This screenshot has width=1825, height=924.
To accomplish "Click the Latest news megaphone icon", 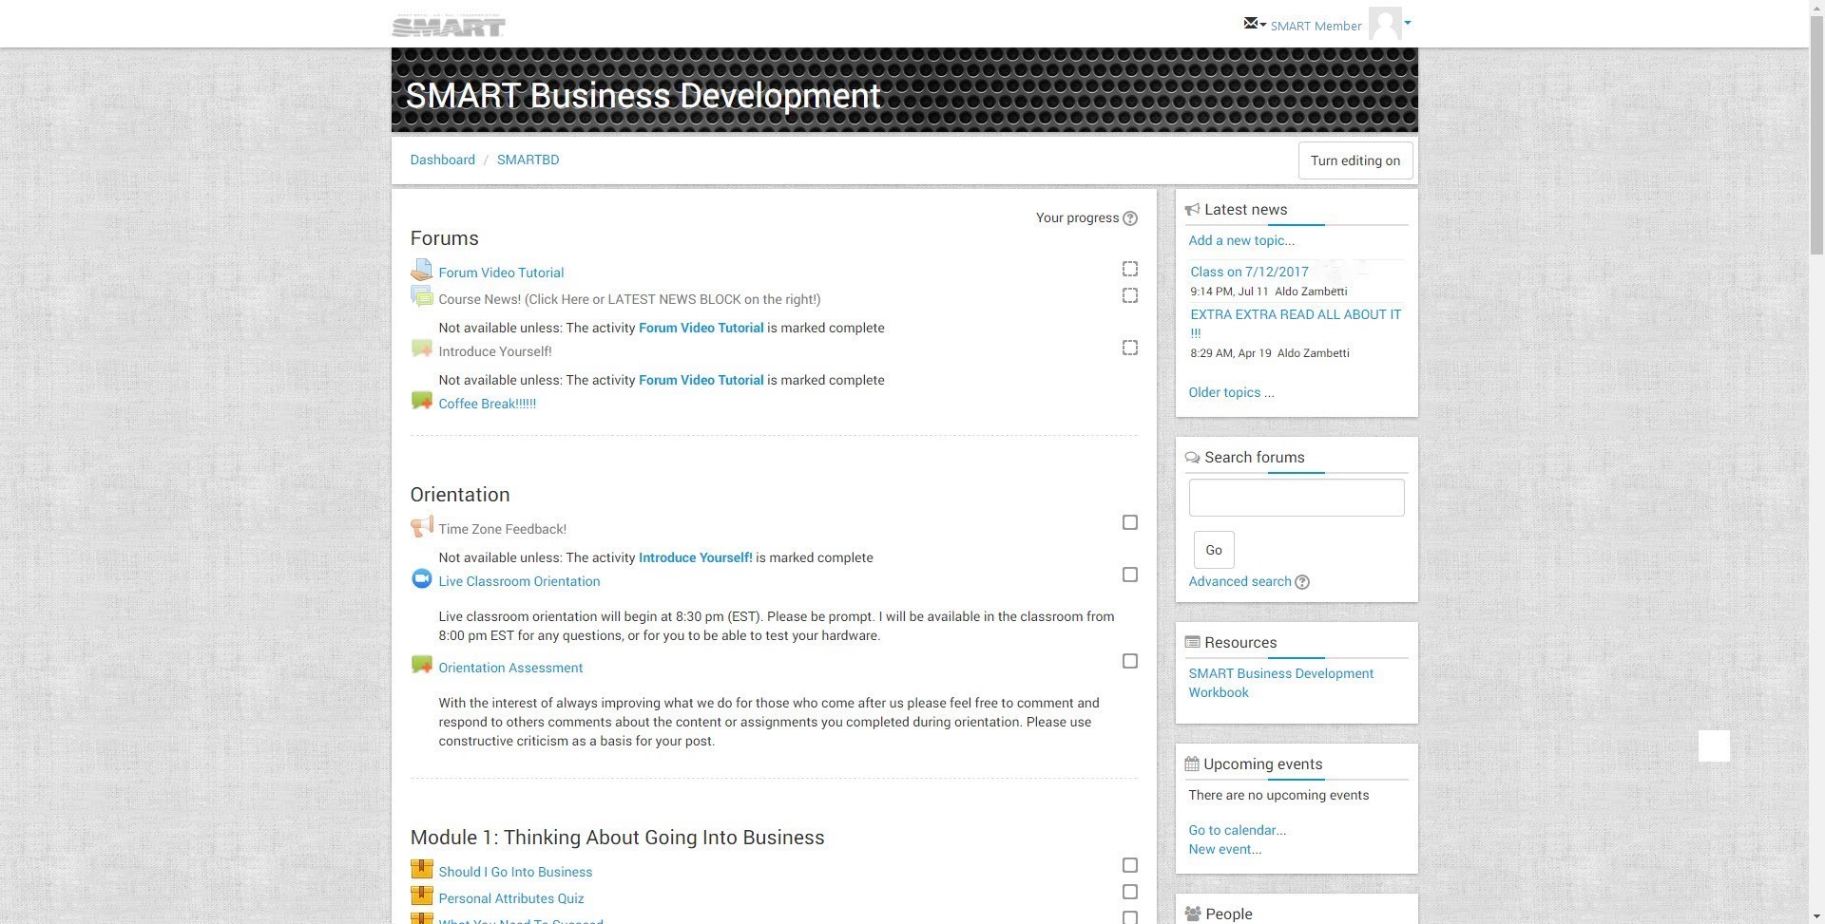I will [1192, 209].
